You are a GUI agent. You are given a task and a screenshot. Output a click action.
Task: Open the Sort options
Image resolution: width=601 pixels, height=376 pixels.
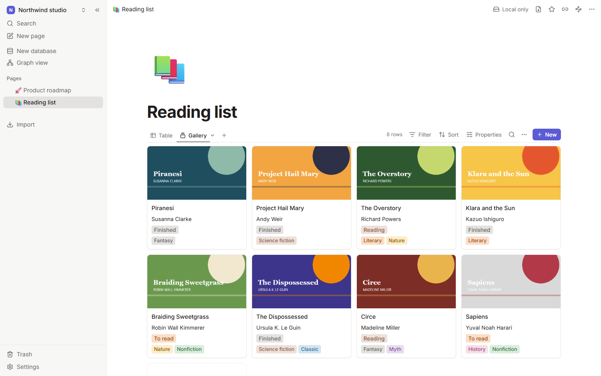coord(449,135)
